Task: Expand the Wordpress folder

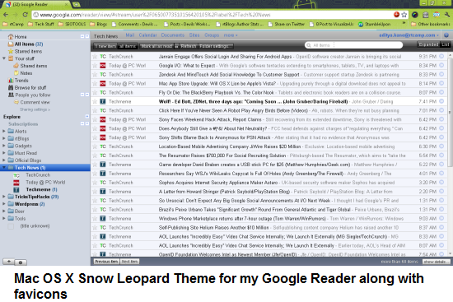Action: coord(4,204)
